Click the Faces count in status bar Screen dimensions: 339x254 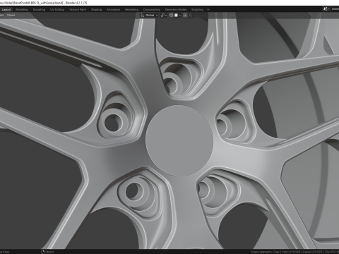(312, 252)
